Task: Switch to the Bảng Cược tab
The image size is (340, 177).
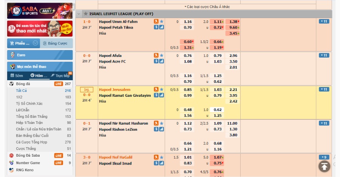Action: pyautogui.click(x=56, y=43)
